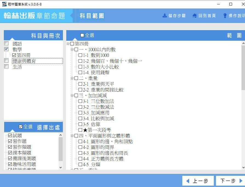Check section 1-4 使用錢幣
The width and height of the screenshot is (245, 187).
point(80,73)
